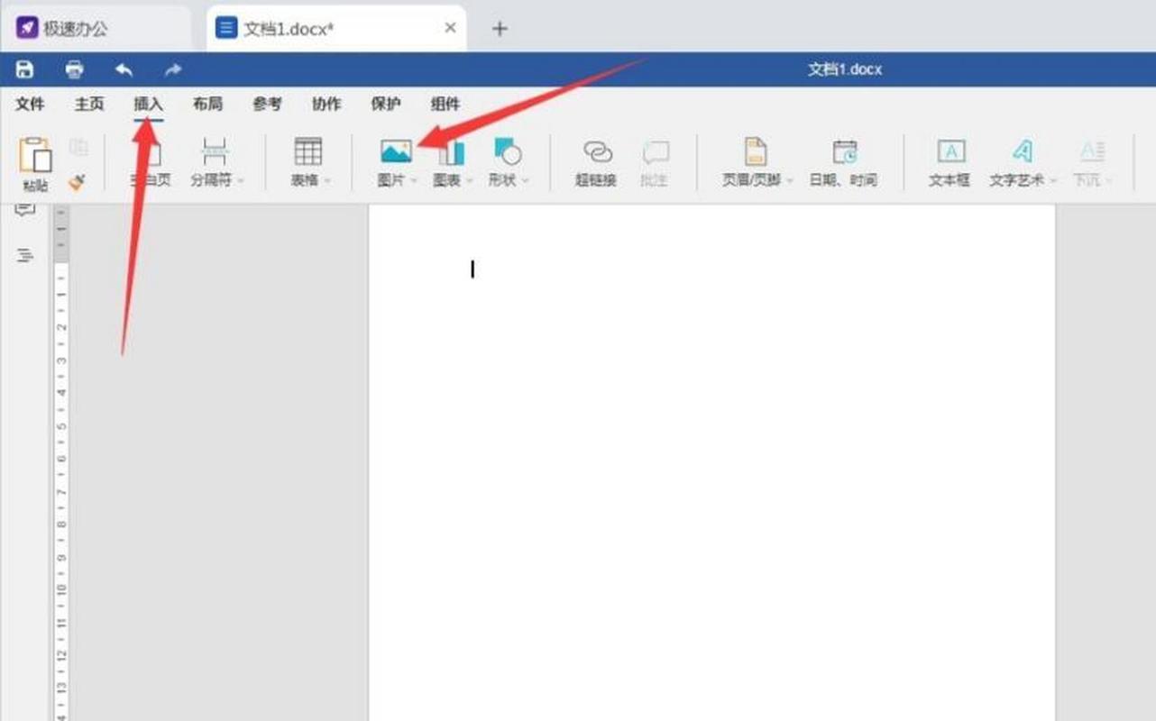Expand the 文字艺术 dropdown arrow
The height and width of the screenshot is (721, 1156).
[x=1053, y=181]
